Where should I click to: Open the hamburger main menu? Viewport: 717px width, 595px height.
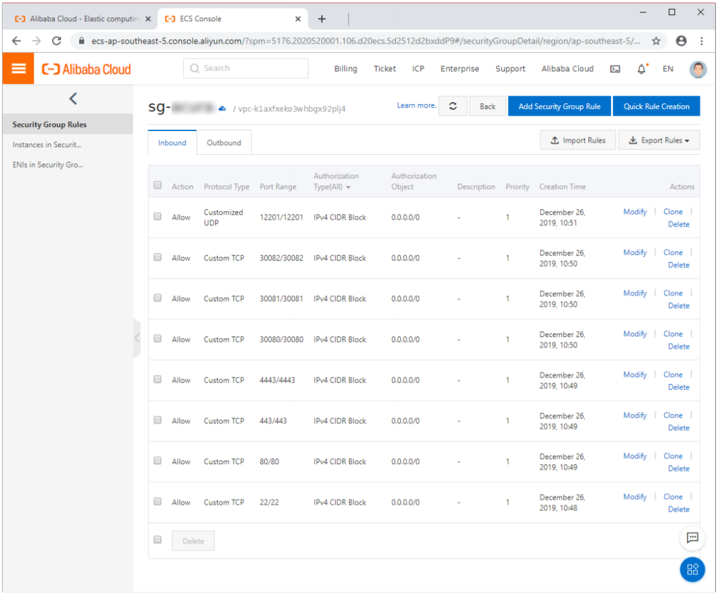[18, 69]
